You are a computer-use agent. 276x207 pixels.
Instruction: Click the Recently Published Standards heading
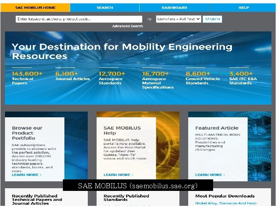126,198
